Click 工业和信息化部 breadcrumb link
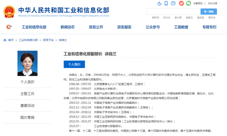This screenshot has width=227, height=136. (x=28, y=40)
